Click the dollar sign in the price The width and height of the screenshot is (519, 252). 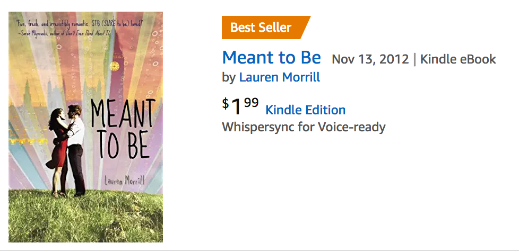pos(226,102)
